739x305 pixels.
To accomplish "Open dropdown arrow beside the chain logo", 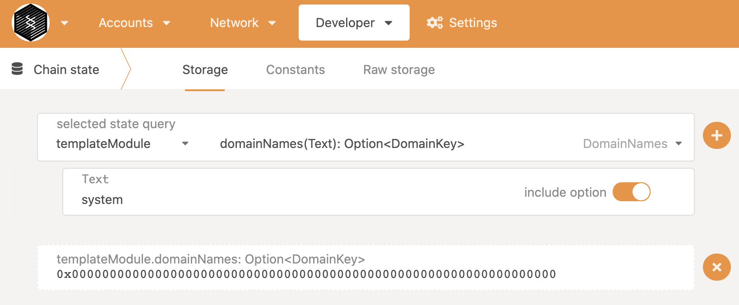I will [65, 23].
